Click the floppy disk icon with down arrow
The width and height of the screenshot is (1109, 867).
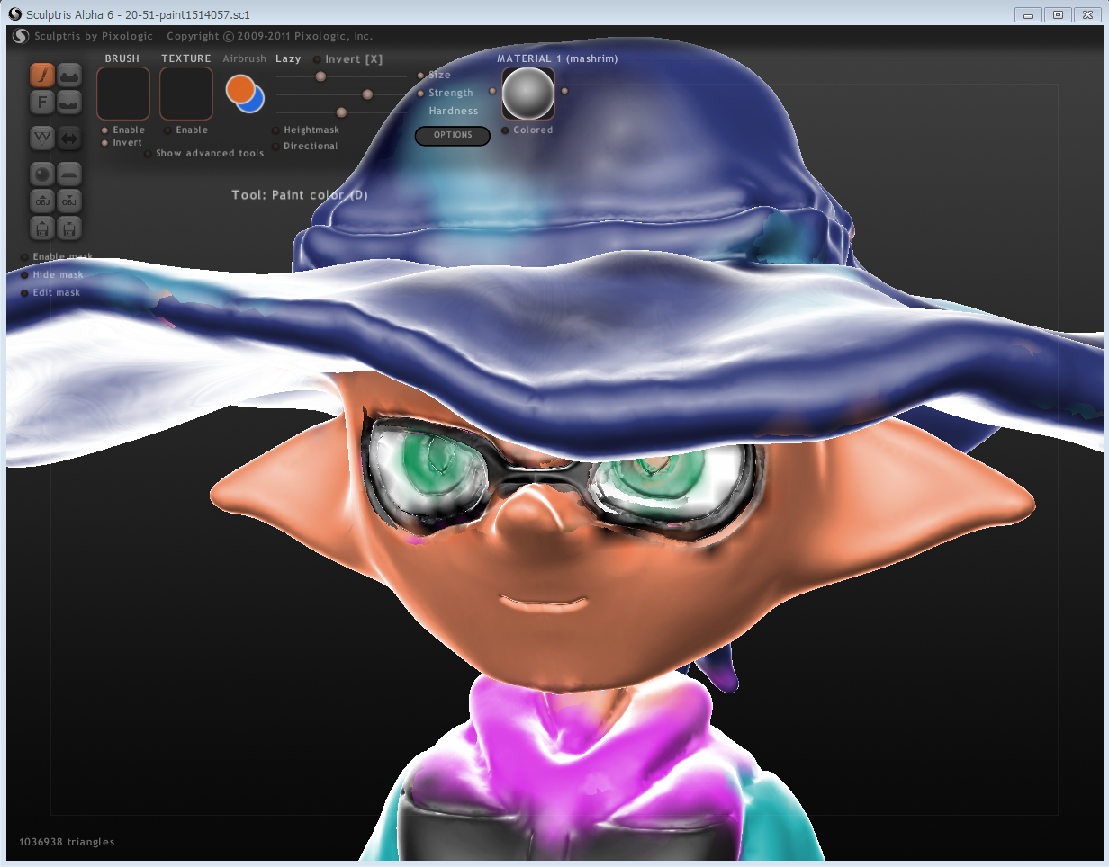click(69, 228)
